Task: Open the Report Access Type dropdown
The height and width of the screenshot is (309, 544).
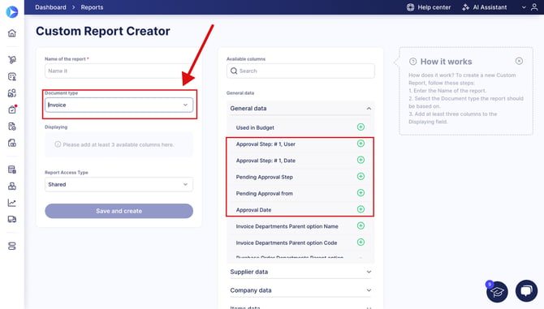Action: 119,185
